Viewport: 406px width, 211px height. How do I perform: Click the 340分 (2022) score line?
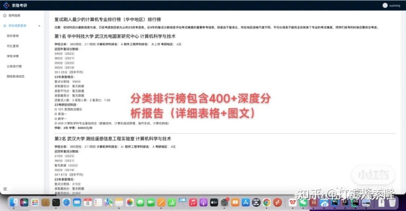click(65, 54)
